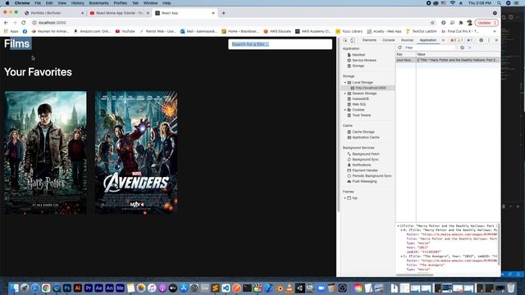This screenshot has height=295, width=525.
Task: Open DevTools three-dot customize menu
Action: [489, 40]
